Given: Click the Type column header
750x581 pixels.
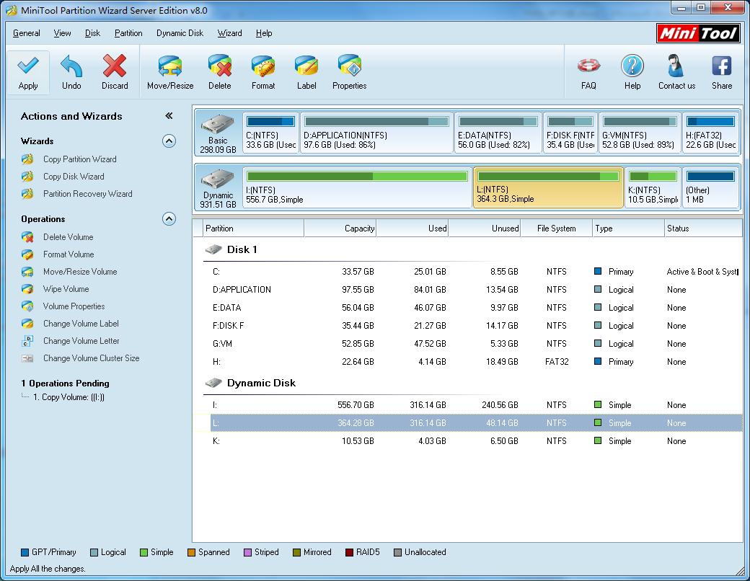Looking at the screenshot, I should pyautogui.click(x=629, y=228).
